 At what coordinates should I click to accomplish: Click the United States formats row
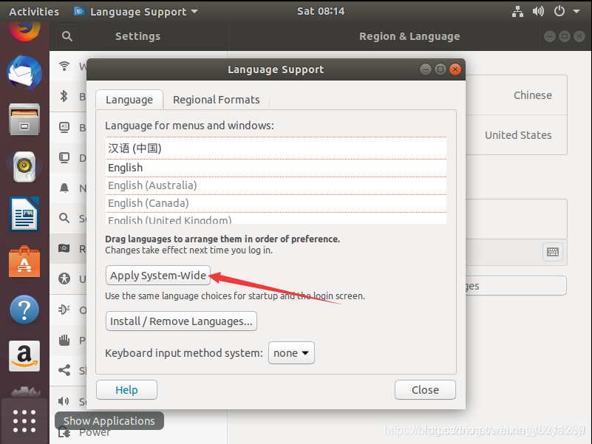coord(517,135)
